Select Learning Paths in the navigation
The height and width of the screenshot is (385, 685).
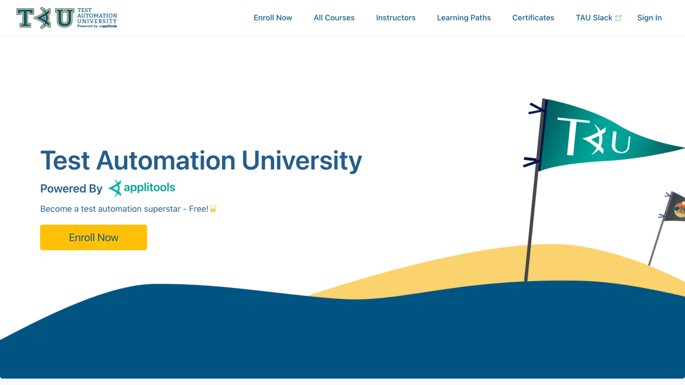point(464,18)
